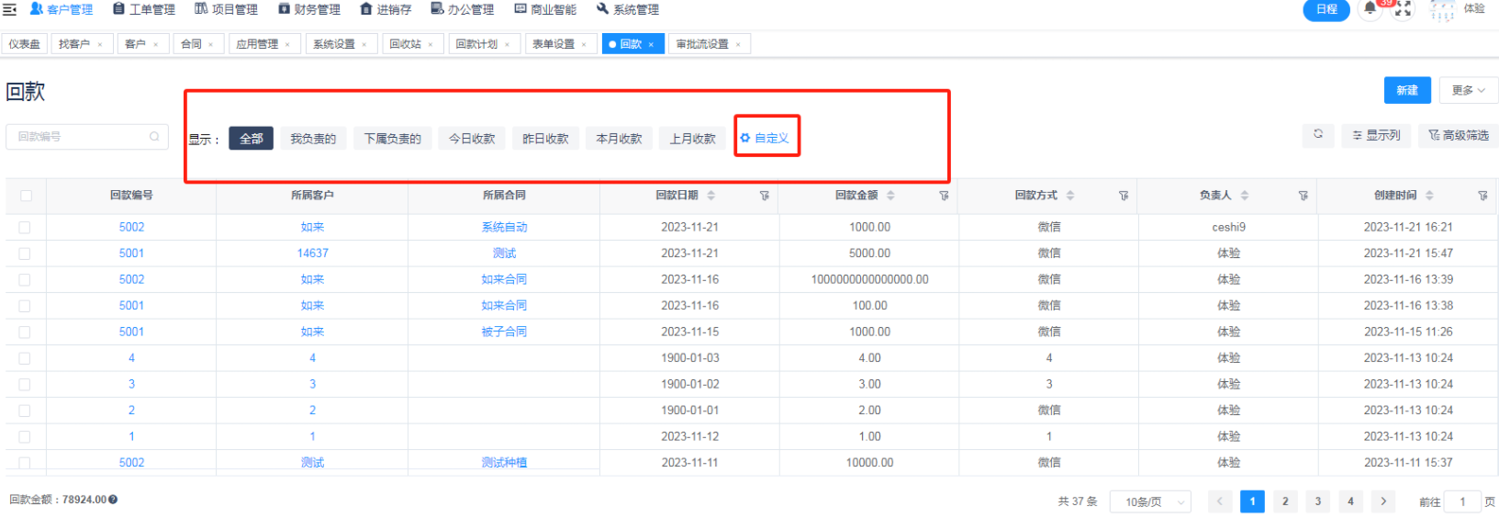The image size is (1499, 518).
Task: Open the 办公管理 menu
Action: coord(463,9)
